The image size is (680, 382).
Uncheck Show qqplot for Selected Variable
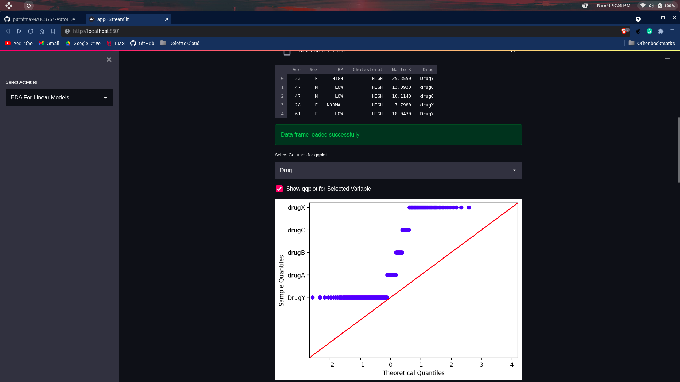pos(279,189)
